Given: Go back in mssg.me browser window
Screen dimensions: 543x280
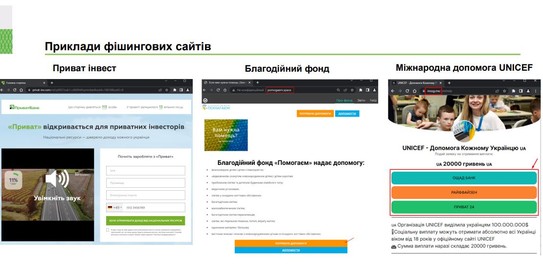Looking at the screenshot, I should click(x=393, y=91).
